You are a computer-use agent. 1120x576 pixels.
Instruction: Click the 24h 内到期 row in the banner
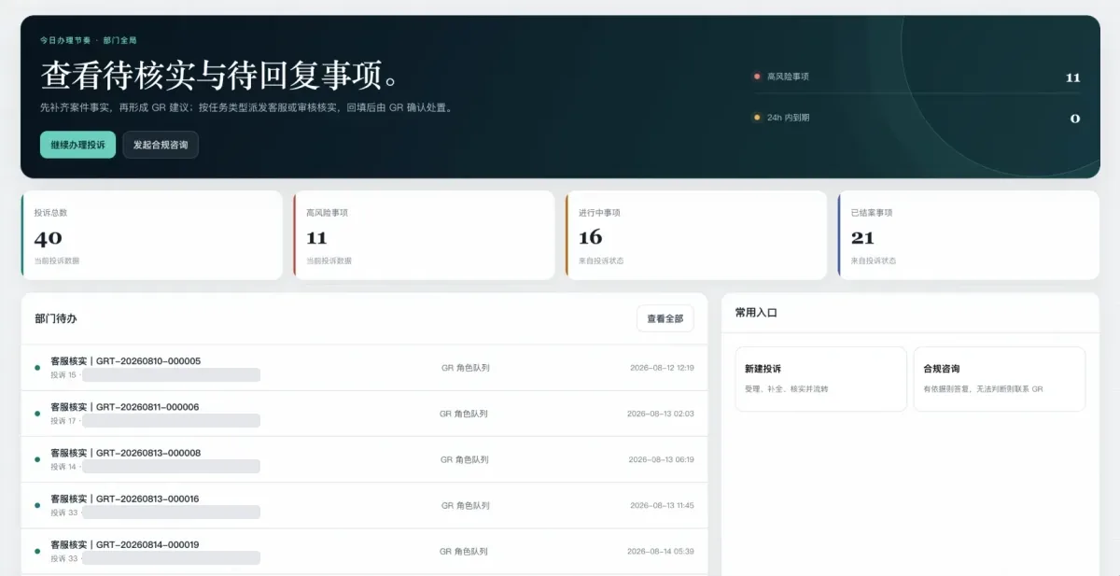click(917, 118)
